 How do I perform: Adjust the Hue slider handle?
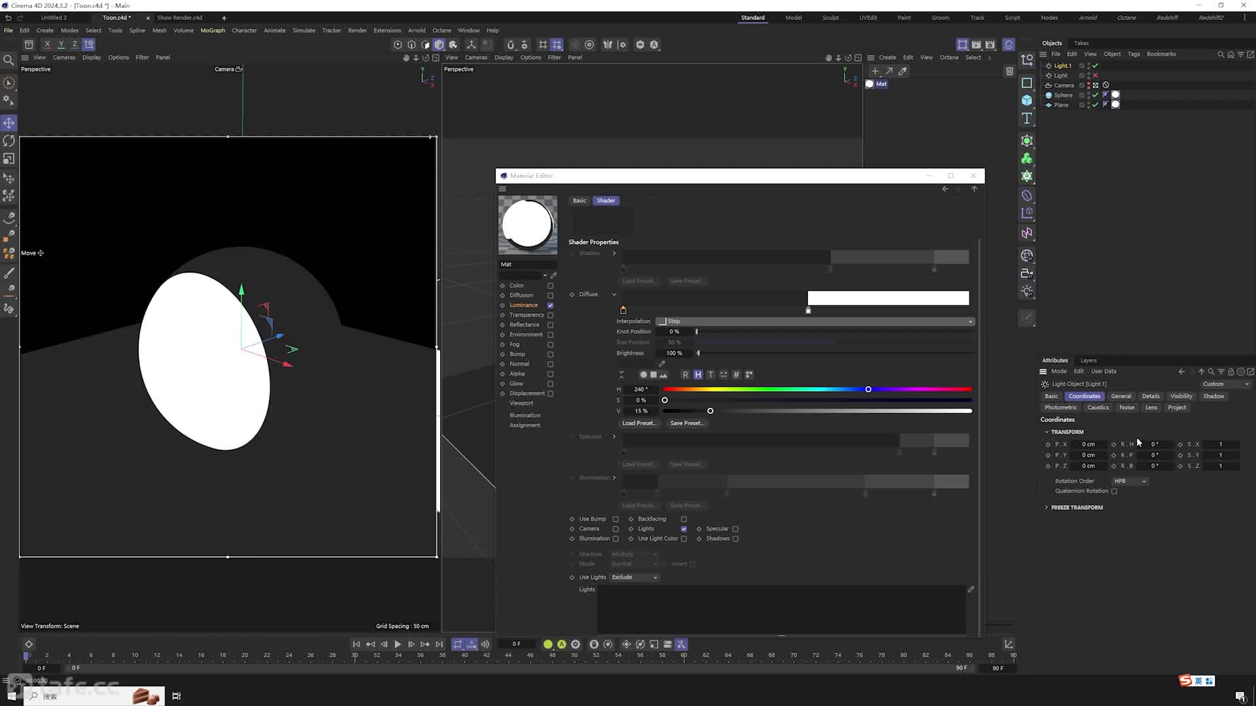868,390
